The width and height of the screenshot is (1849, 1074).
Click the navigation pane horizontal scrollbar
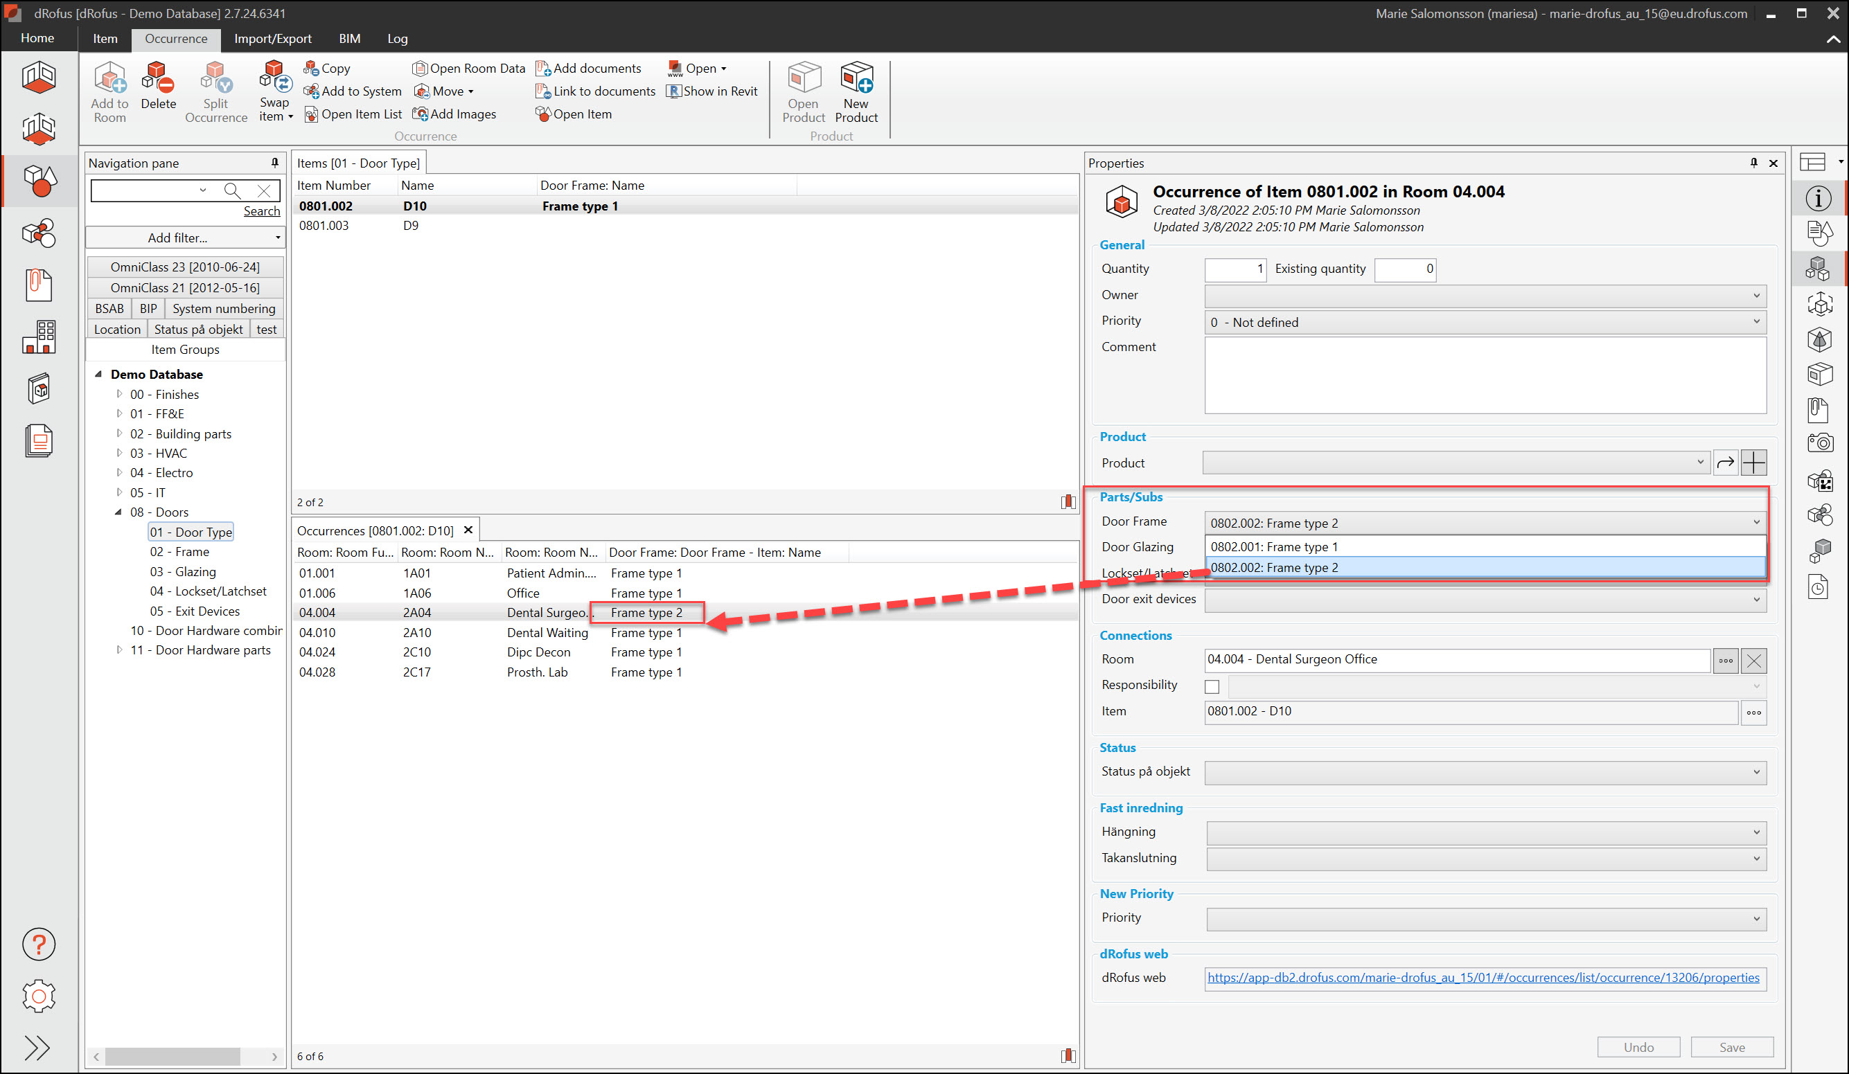point(172,1057)
